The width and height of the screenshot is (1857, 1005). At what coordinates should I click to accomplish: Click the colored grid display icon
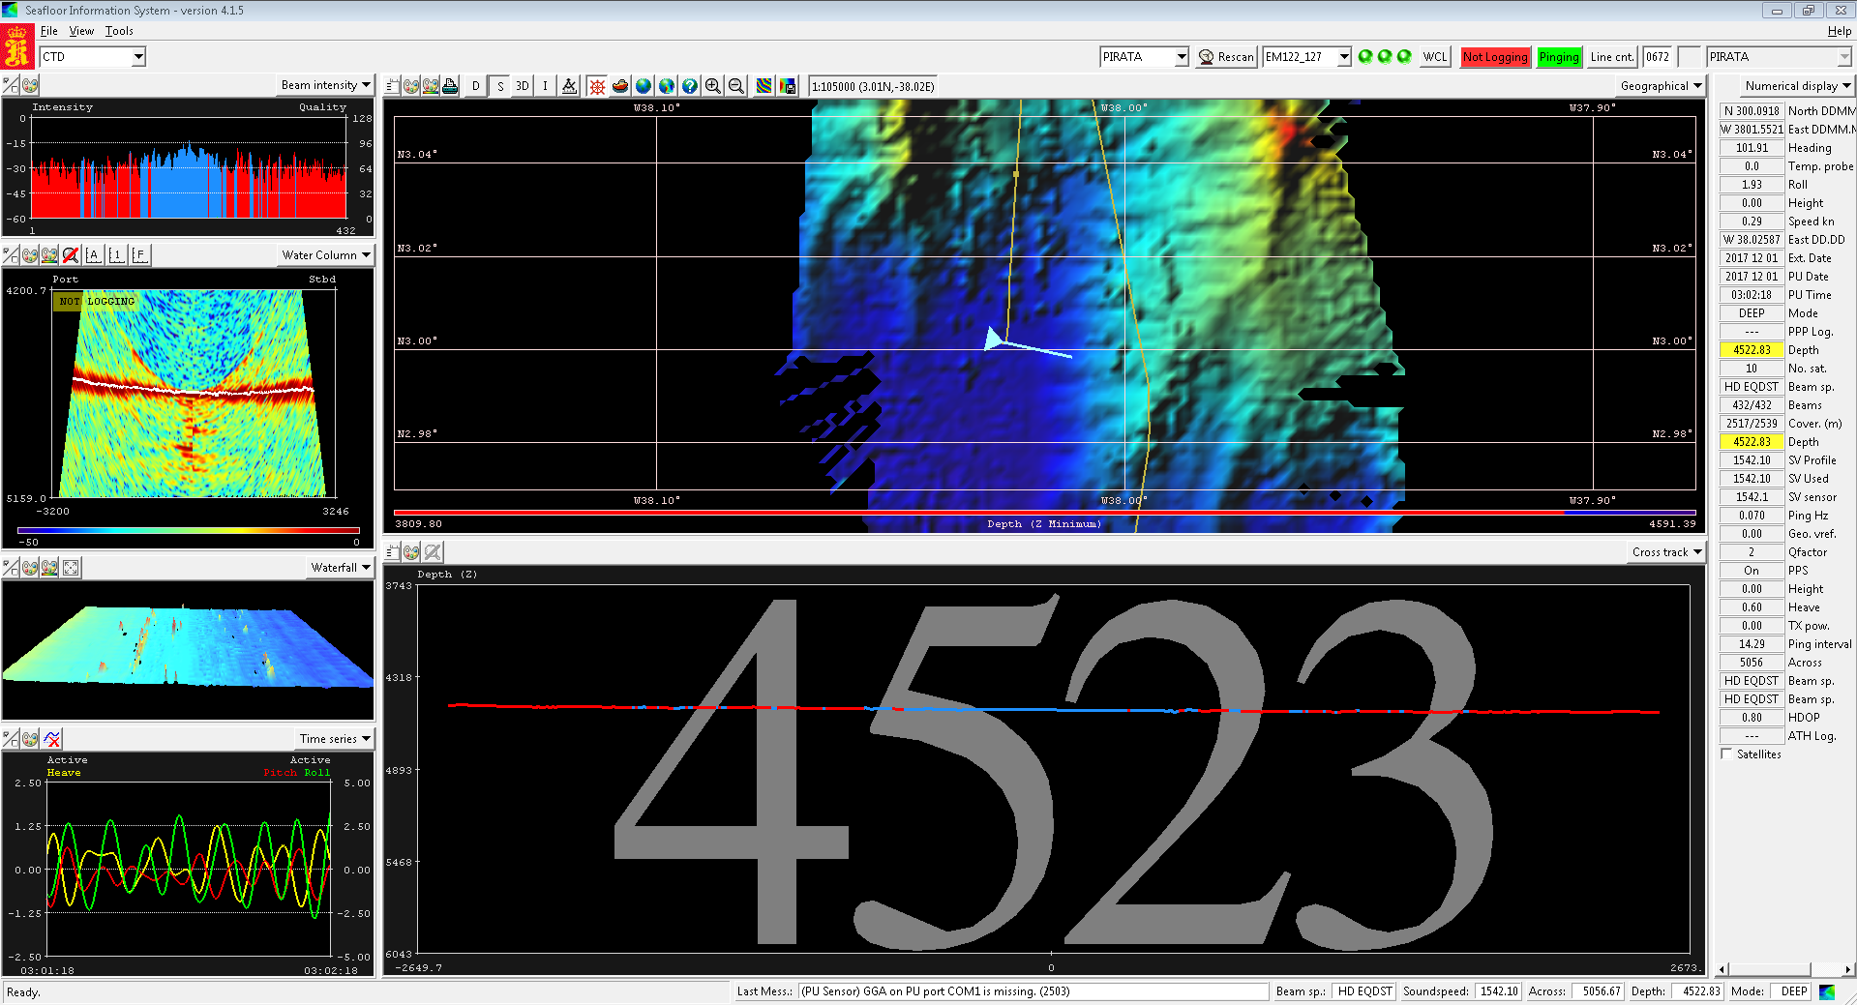tap(764, 86)
